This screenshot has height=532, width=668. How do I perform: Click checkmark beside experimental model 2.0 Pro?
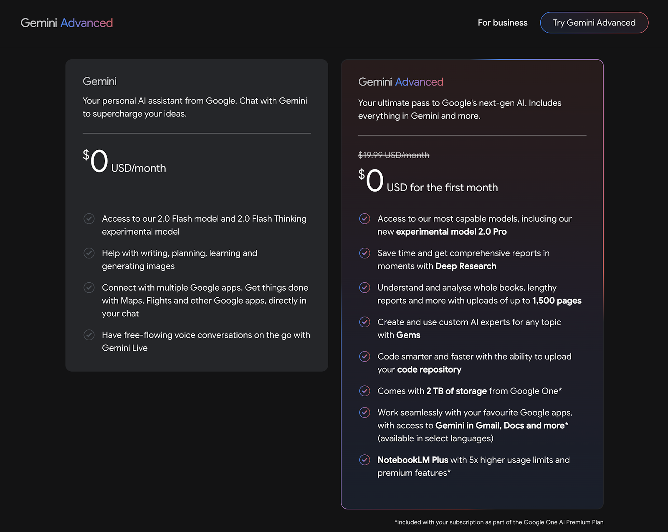pos(364,218)
